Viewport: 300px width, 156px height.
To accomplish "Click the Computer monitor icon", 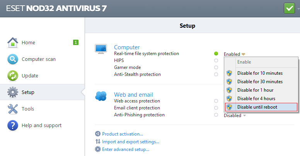I will click(101, 49).
